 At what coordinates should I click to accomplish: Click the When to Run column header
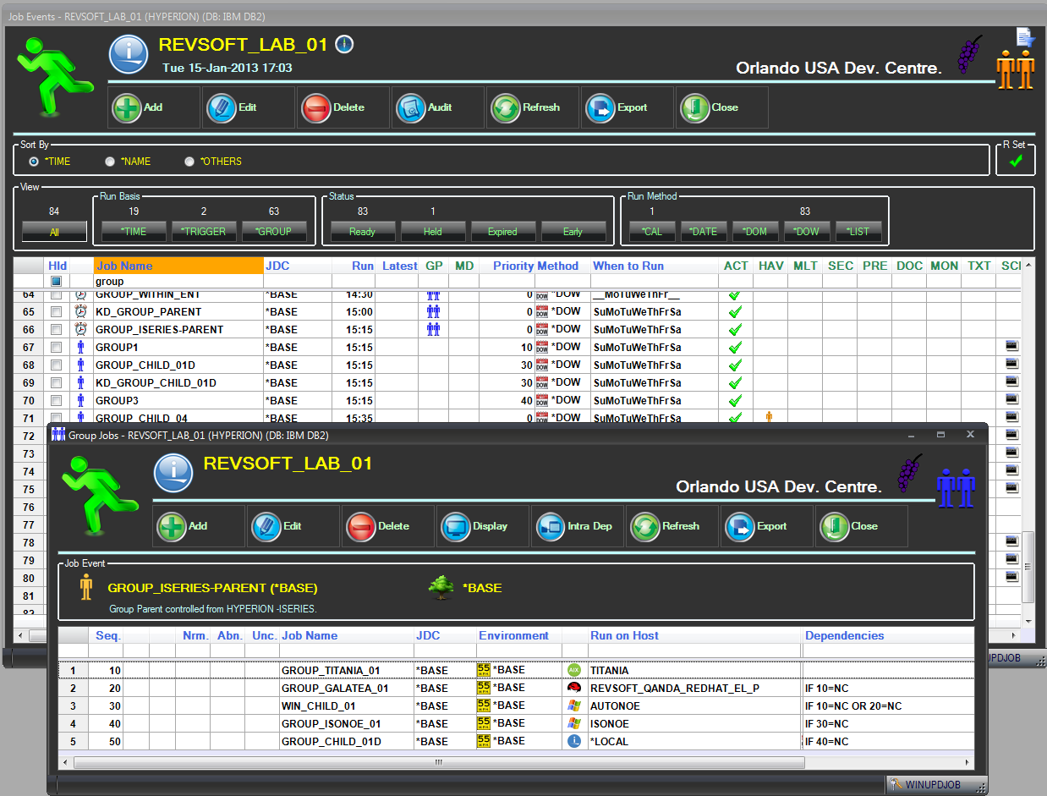(628, 266)
